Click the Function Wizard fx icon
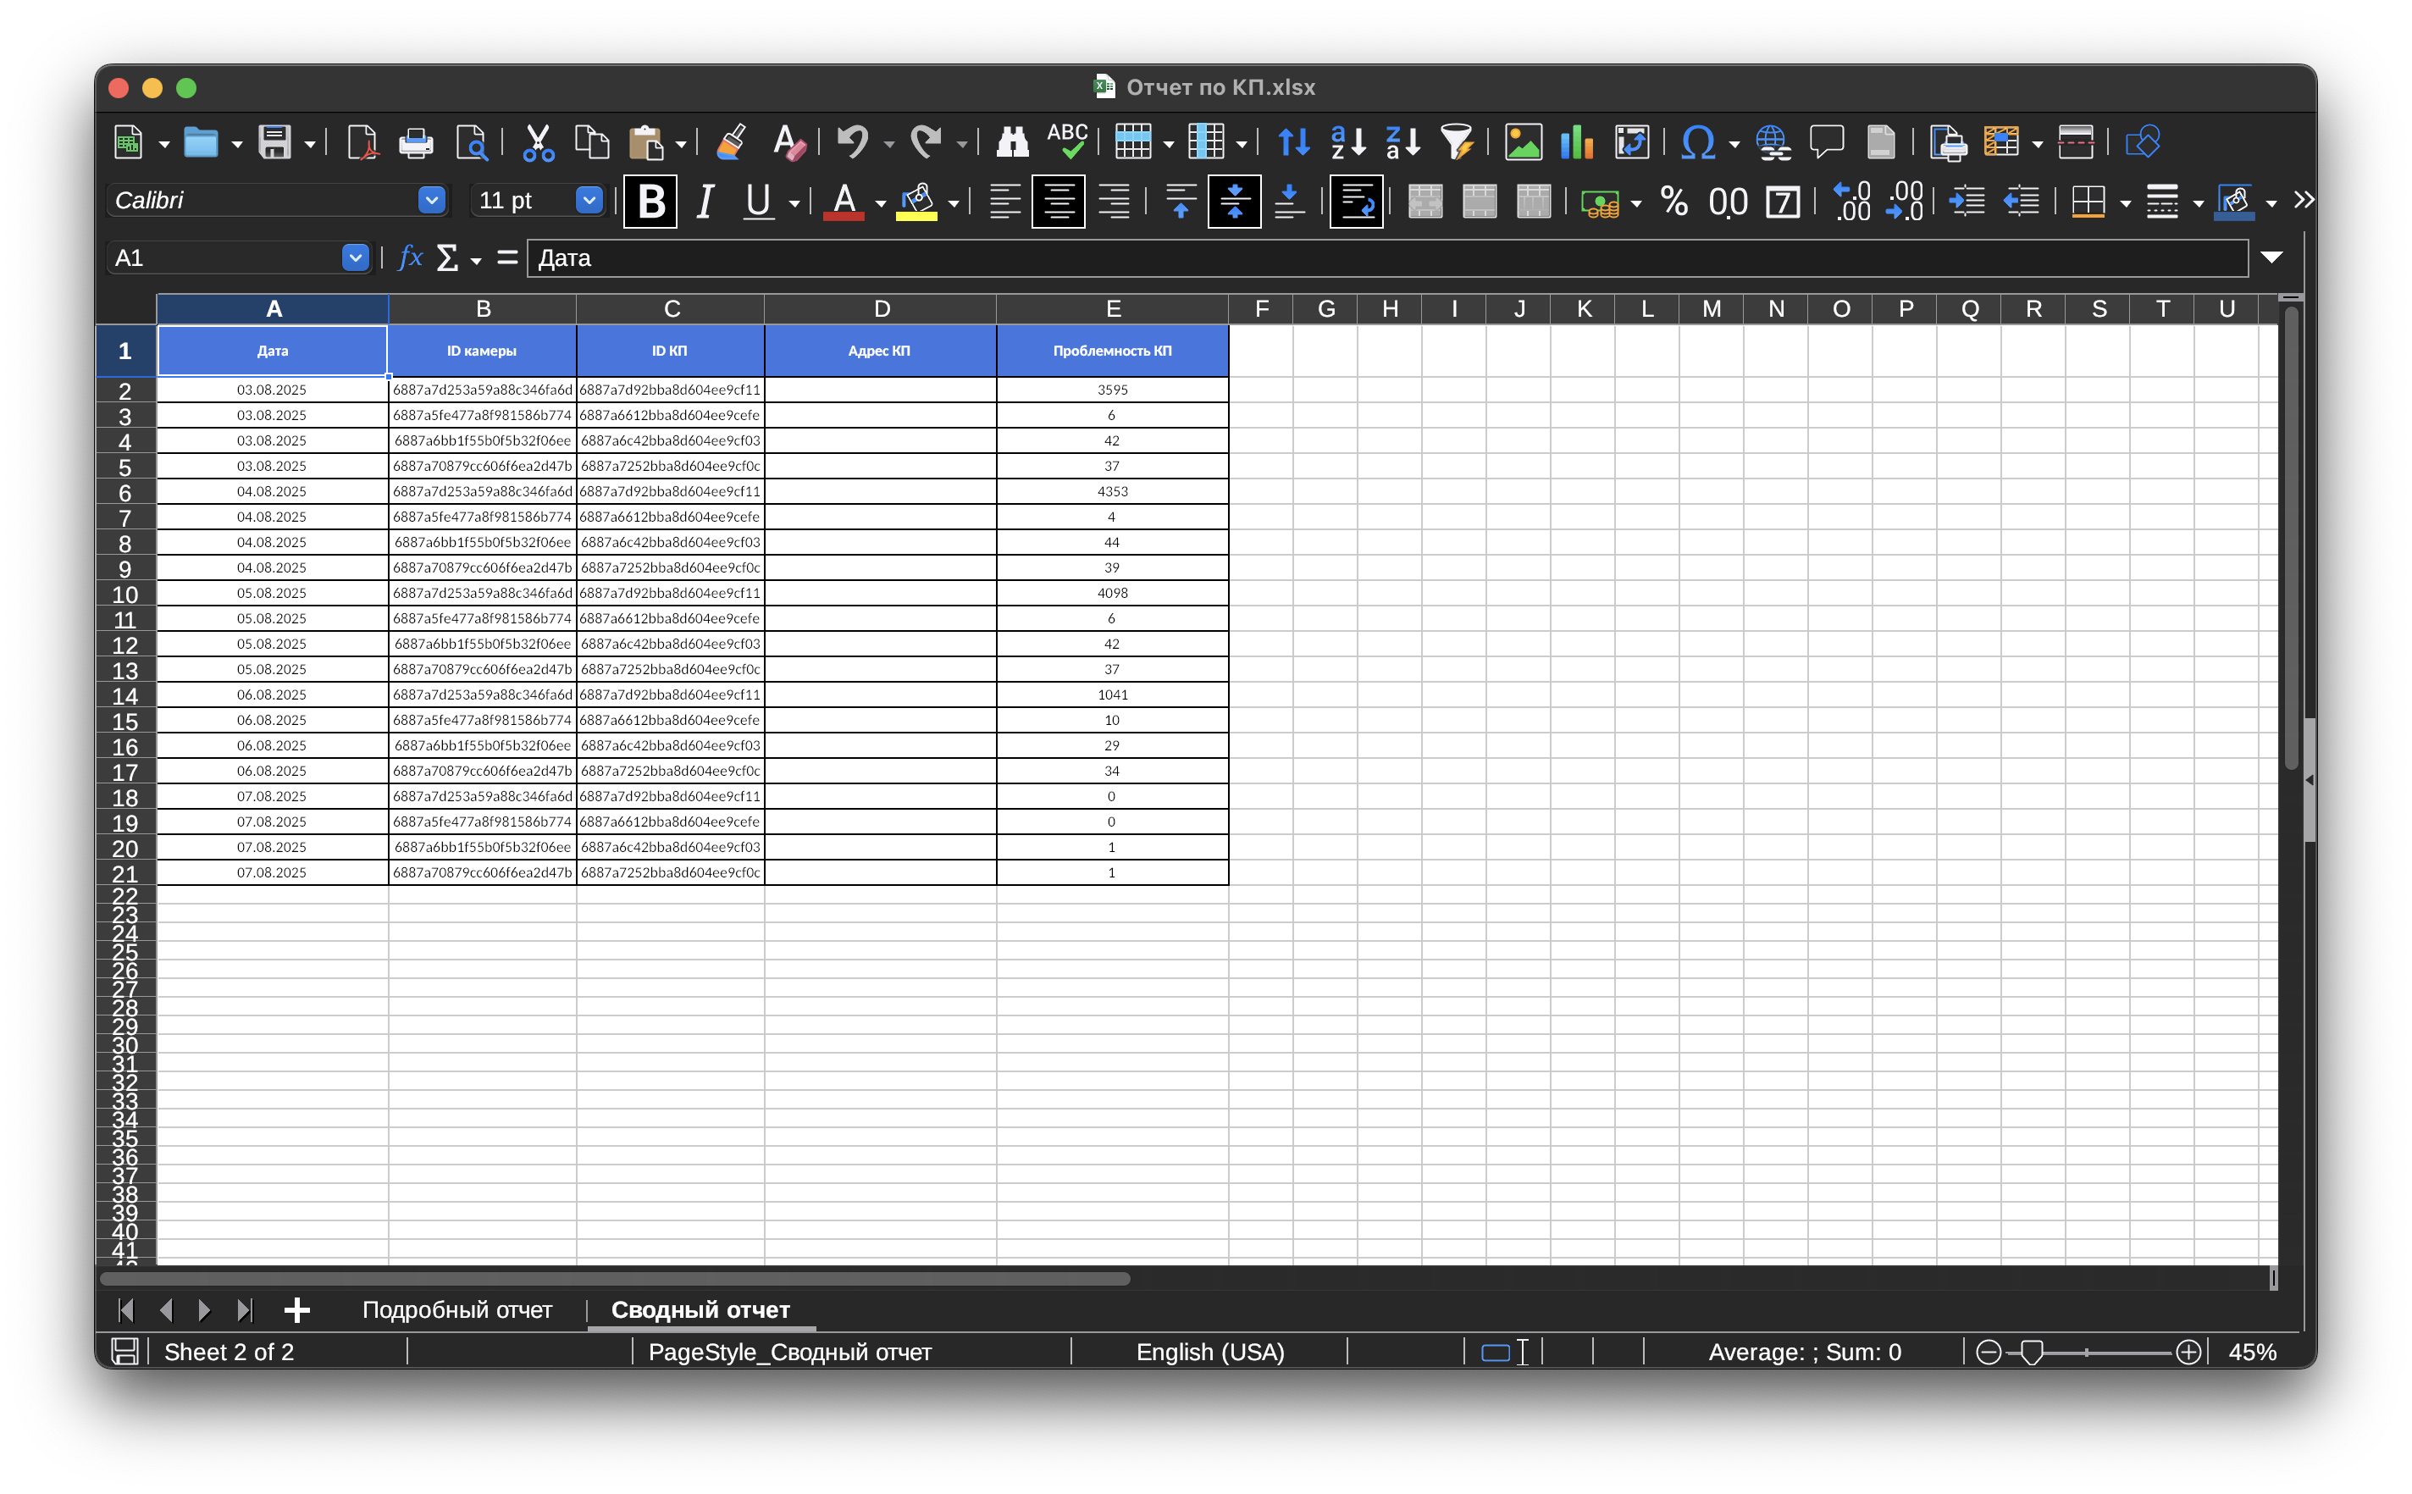This screenshot has width=2412, height=1494. tap(410, 257)
